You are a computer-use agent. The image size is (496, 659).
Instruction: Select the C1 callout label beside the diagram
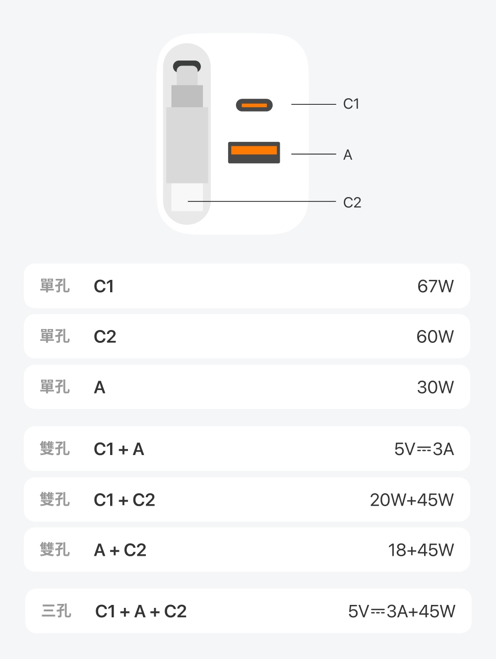pyautogui.click(x=351, y=104)
